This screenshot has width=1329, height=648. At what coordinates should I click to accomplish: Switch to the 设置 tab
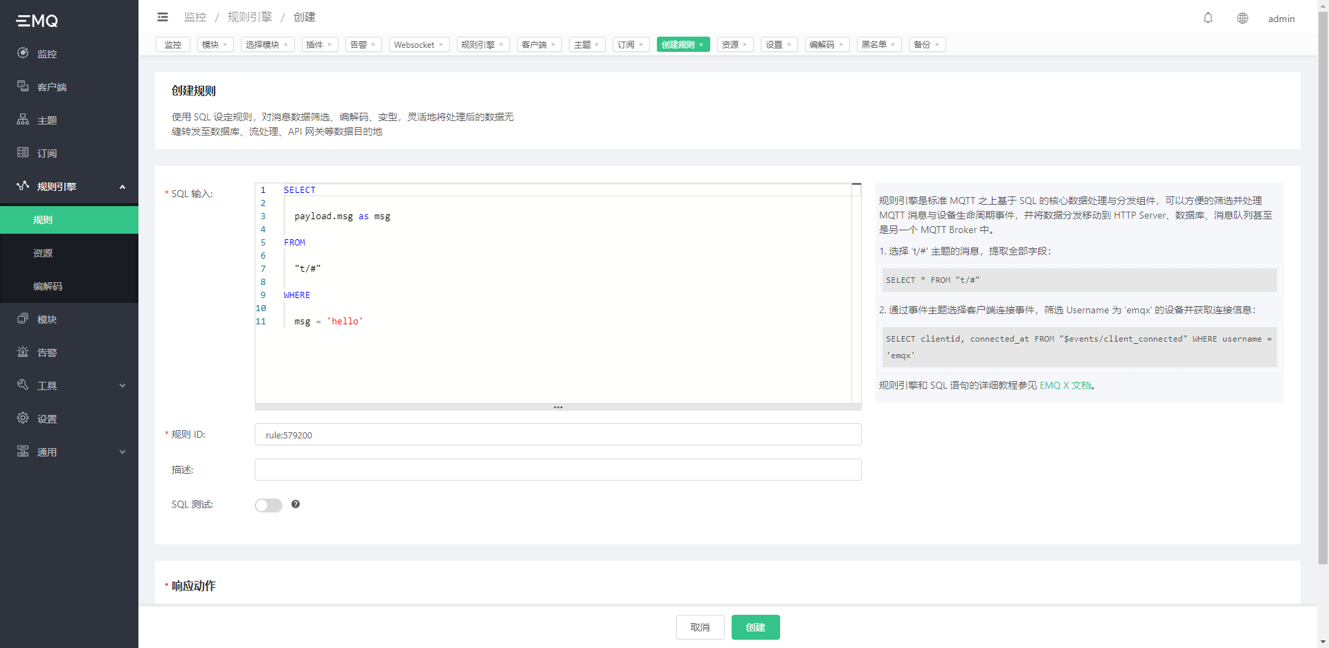coord(779,44)
